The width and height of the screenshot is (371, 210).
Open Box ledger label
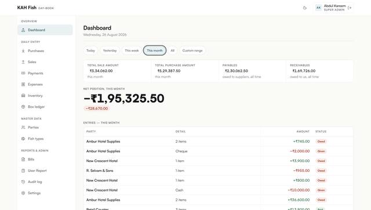click(36, 107)
